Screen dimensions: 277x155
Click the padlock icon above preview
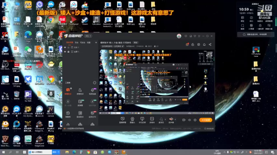click(x=193, y=44)
